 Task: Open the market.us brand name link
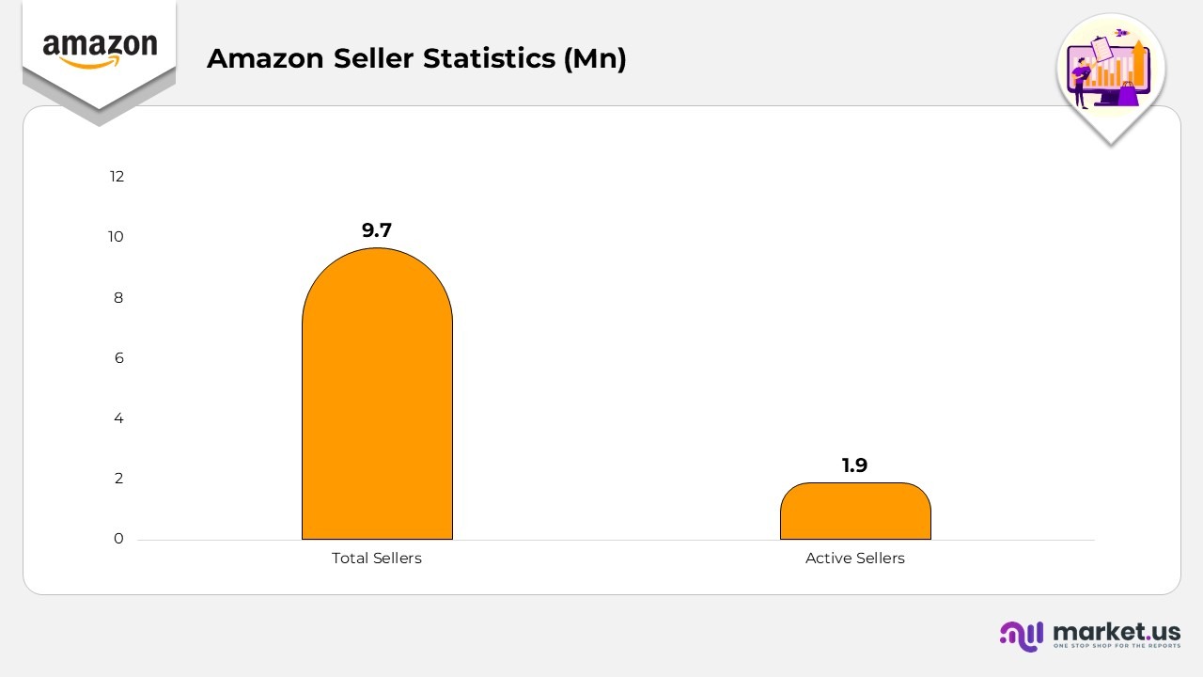point(1117,631)
